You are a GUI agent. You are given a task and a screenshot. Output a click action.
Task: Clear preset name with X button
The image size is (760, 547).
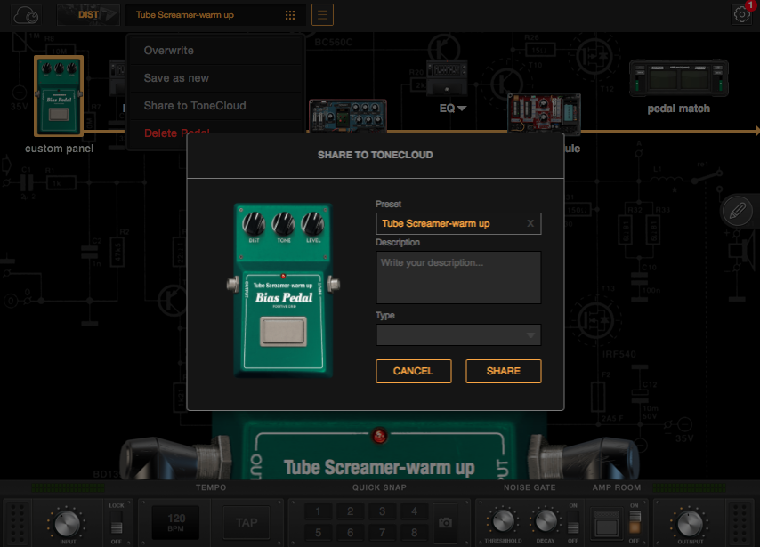coord(530,223)
